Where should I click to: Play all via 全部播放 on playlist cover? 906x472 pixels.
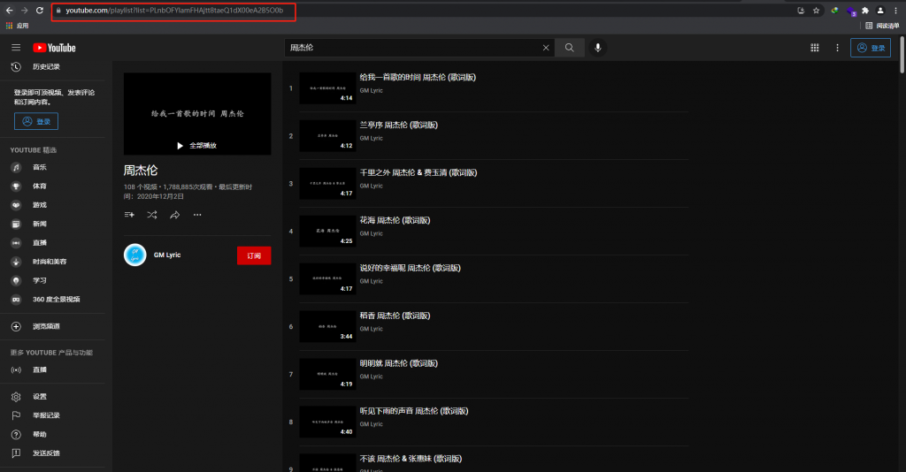pyautogui.click(x=197, y=146)
